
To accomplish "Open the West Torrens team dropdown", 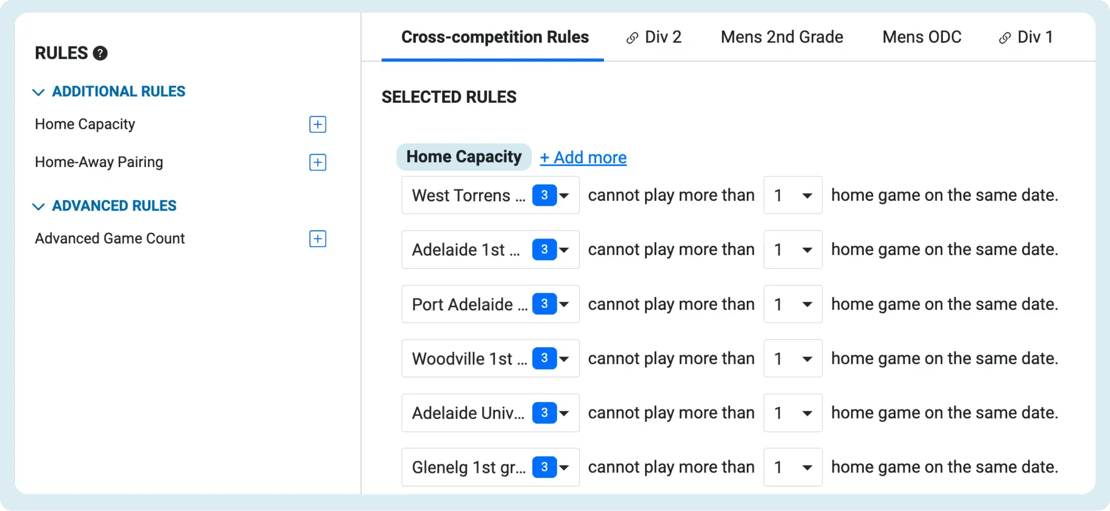I will pos(490,195).
